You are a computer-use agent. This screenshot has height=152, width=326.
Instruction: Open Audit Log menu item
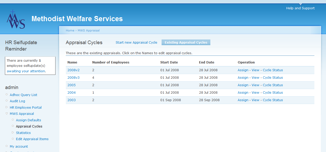pos(17,101)
